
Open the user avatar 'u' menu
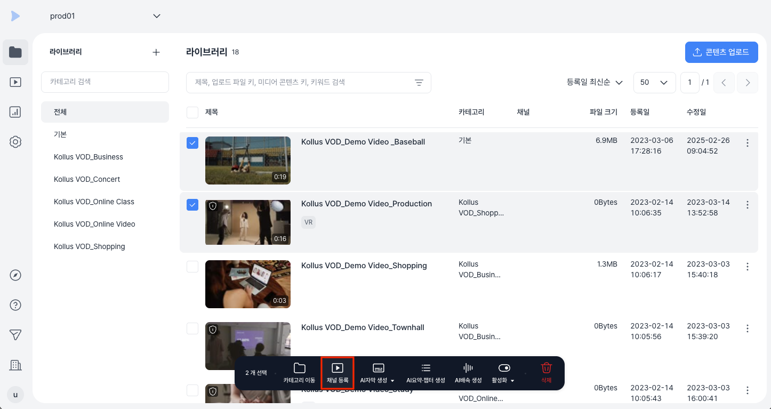(15, 395)
